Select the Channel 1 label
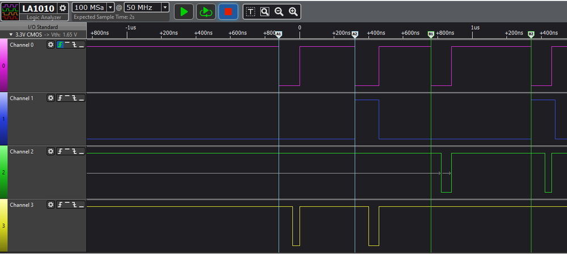 pos(22,98)
